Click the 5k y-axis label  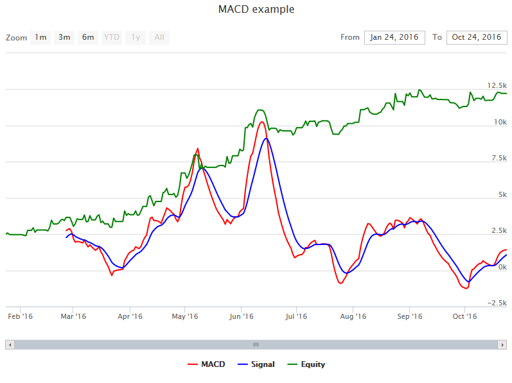point(502,194)
